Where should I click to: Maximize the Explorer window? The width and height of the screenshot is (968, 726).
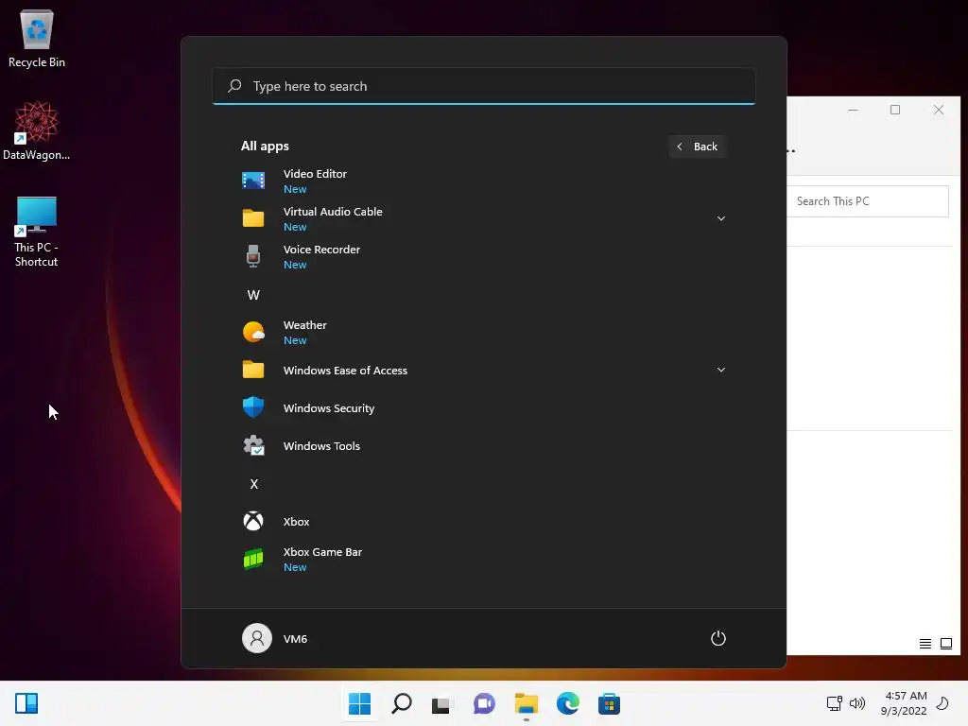click(895, 110)
